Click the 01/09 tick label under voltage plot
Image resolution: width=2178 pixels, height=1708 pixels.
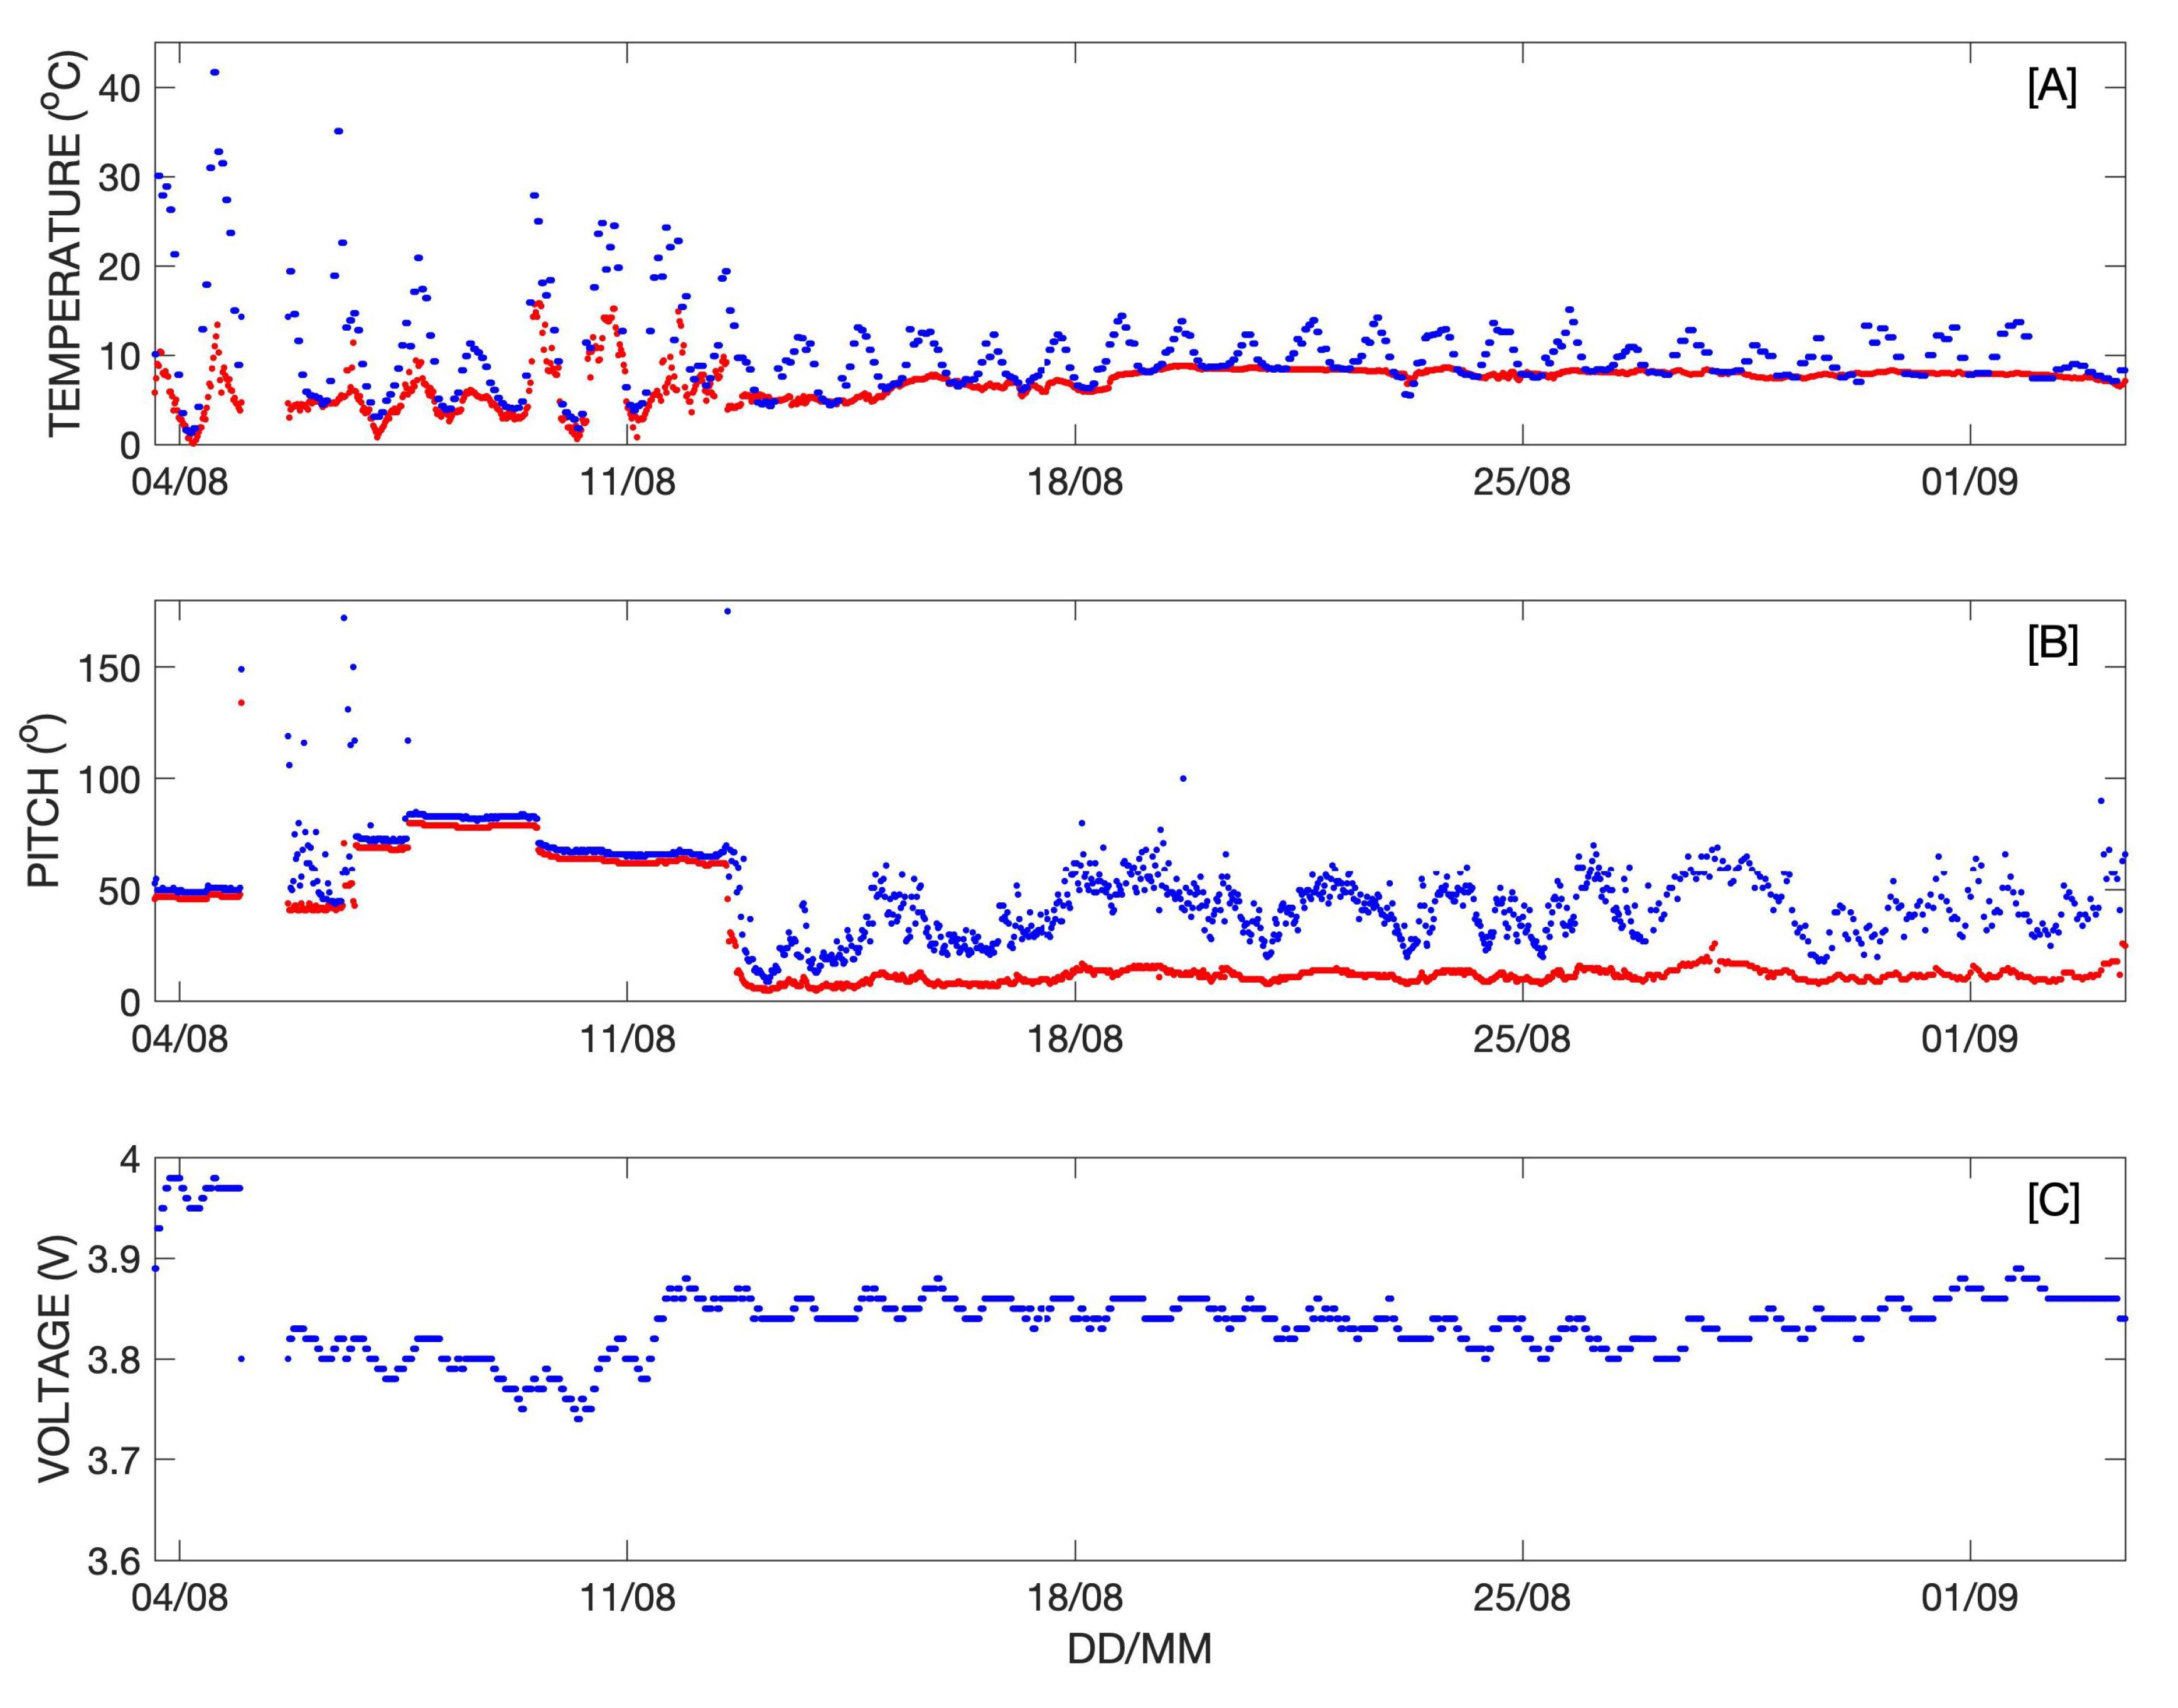click(x=1969, y=1598)
